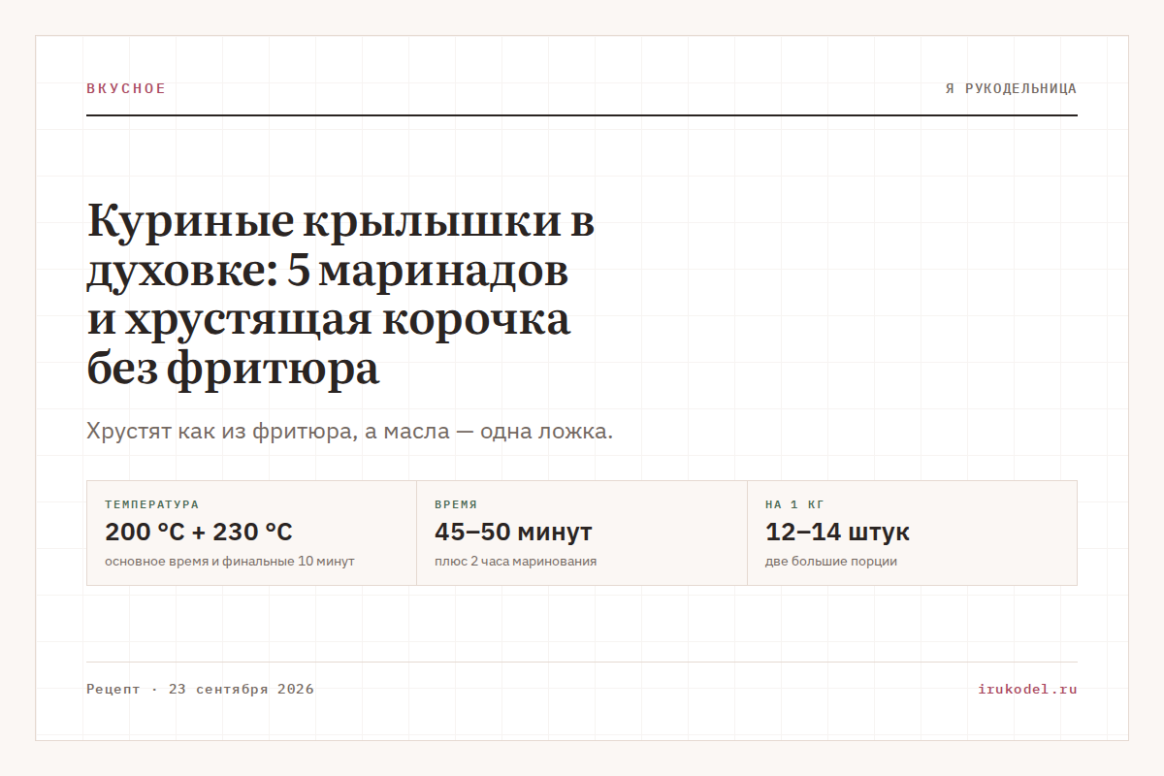Click the Я РУКОДЕЛЬНИЦА site name
The width and height of the screenshot is (1164, 776).
(1011, 88)
